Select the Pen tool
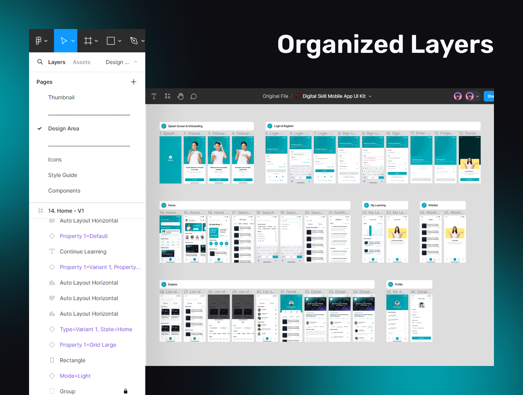The image size is (523, 395). 133,41
